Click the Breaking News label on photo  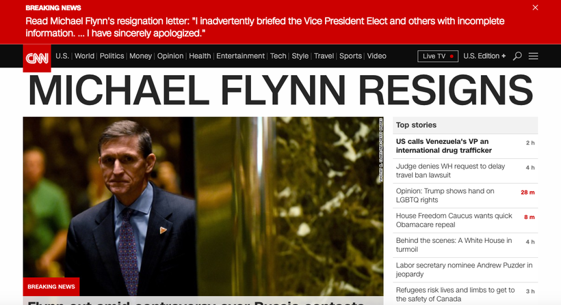(51, 287)
